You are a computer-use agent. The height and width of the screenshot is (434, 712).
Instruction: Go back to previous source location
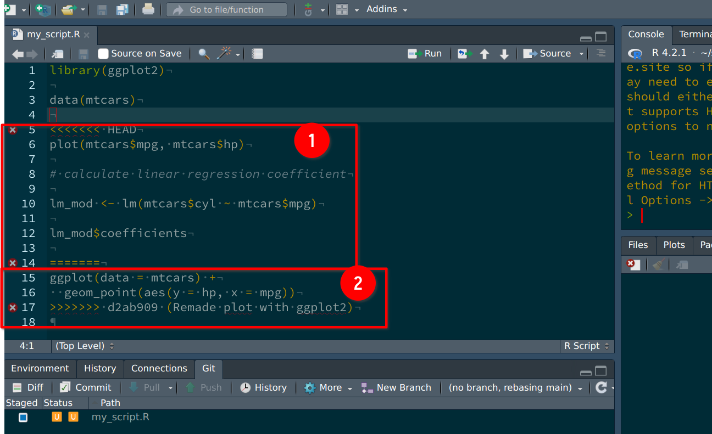[18, 54]
